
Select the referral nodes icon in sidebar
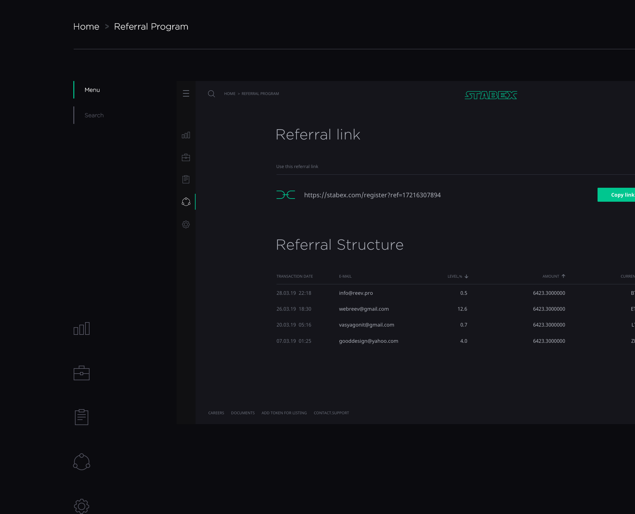pos(186,202)
